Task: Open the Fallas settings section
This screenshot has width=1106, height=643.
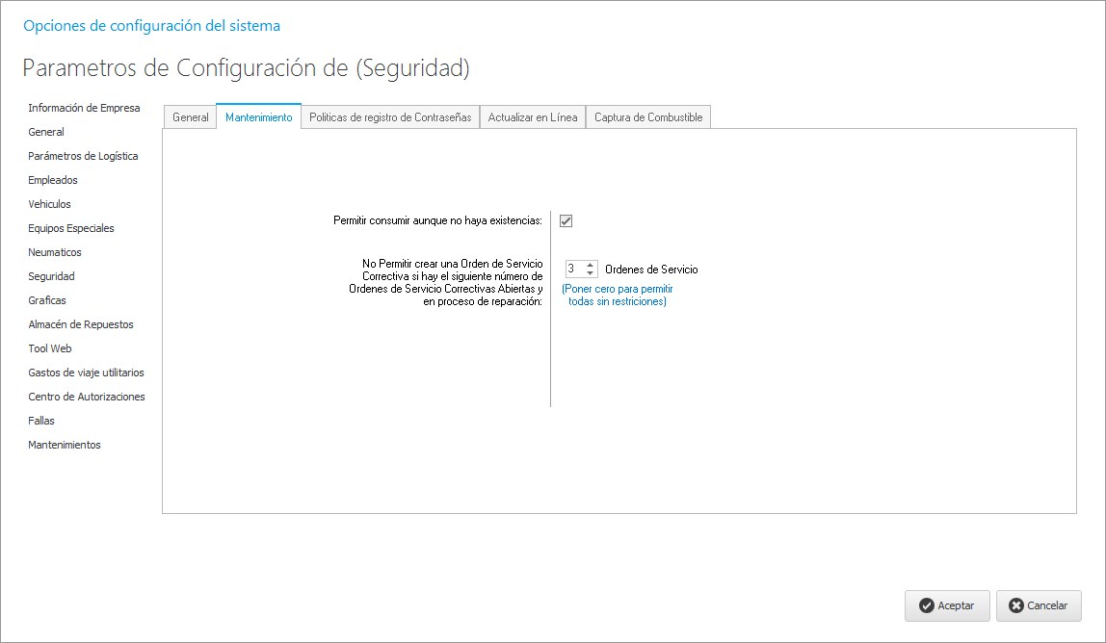Action: pos(41,421)
